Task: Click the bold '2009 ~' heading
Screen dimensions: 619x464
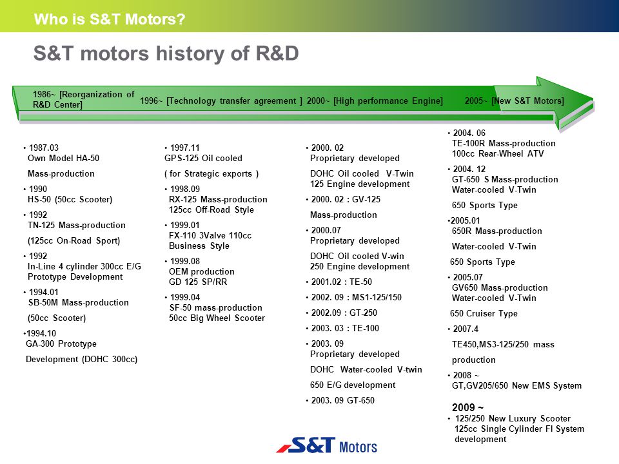Action: tap(467, 407)
